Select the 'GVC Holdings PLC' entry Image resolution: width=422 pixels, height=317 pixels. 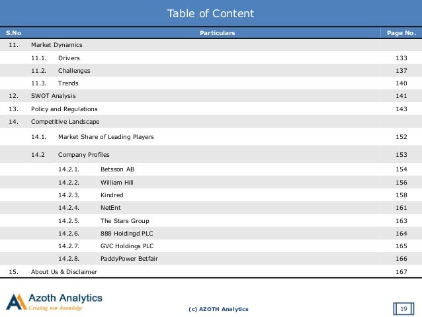point(127,246)
